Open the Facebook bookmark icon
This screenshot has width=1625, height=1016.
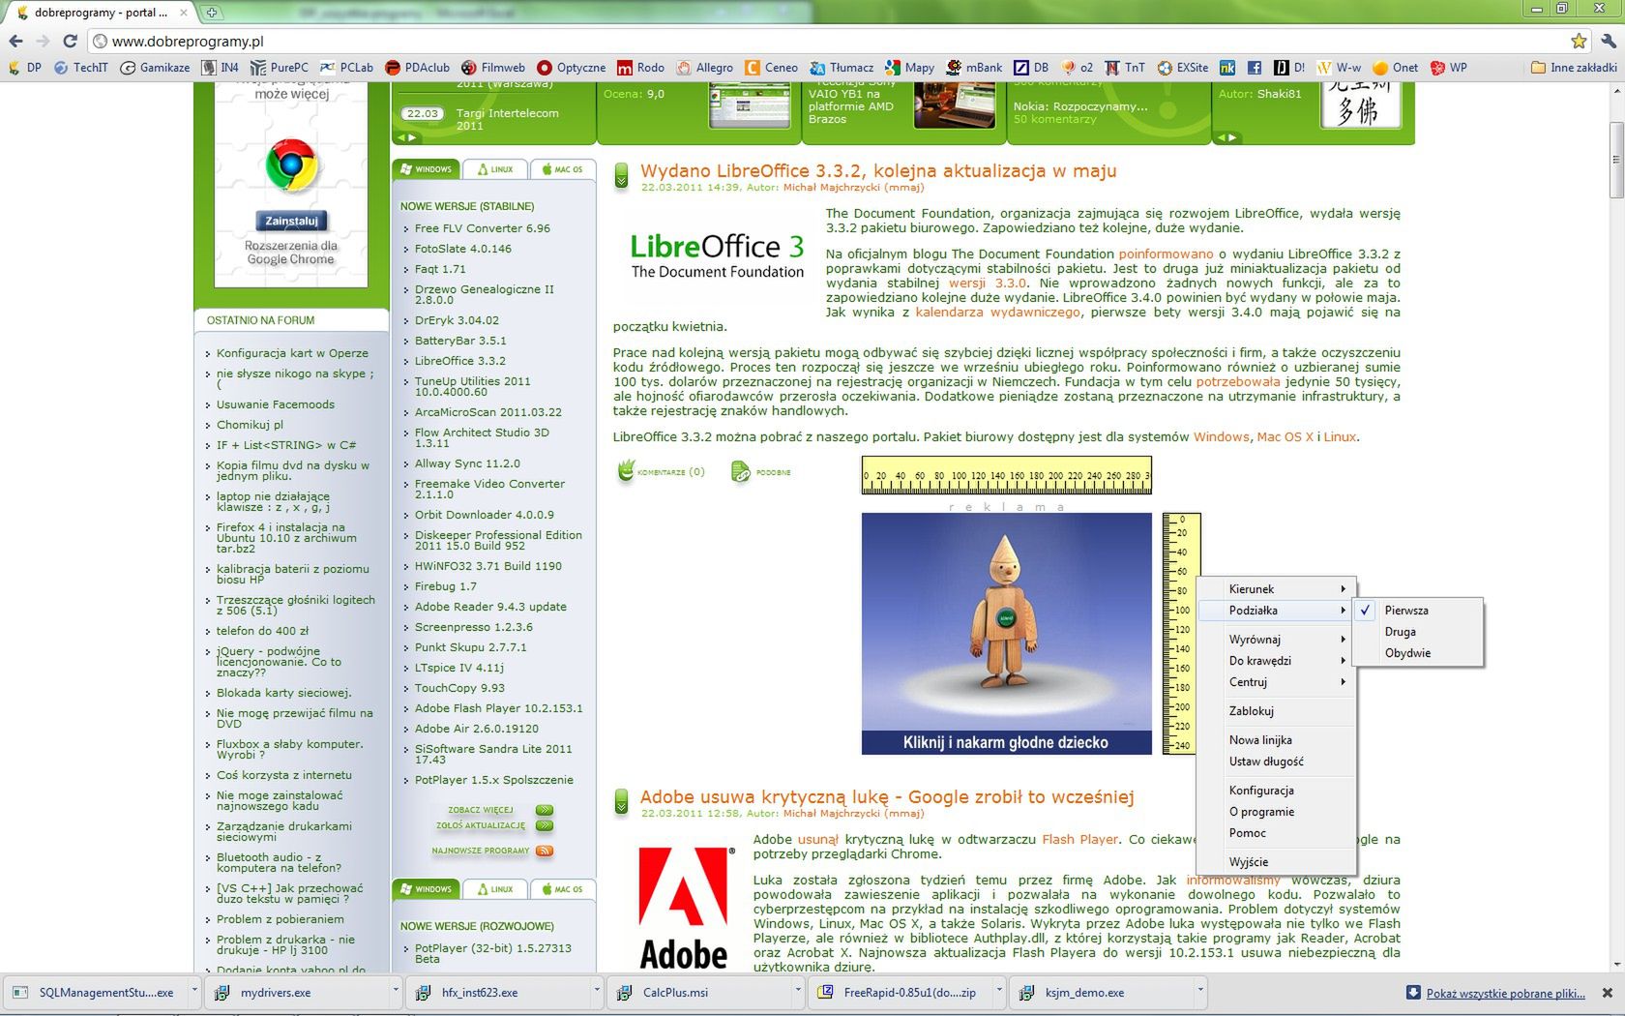point(1254,68)
